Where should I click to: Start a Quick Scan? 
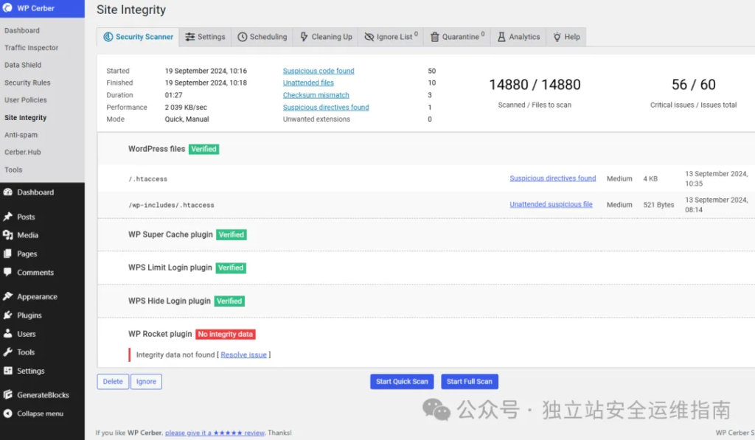402,381
